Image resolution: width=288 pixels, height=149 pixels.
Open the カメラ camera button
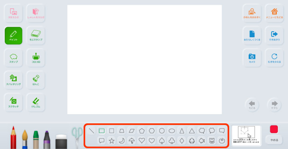(252, 58)
